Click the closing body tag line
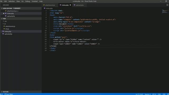 click(53, 48)
